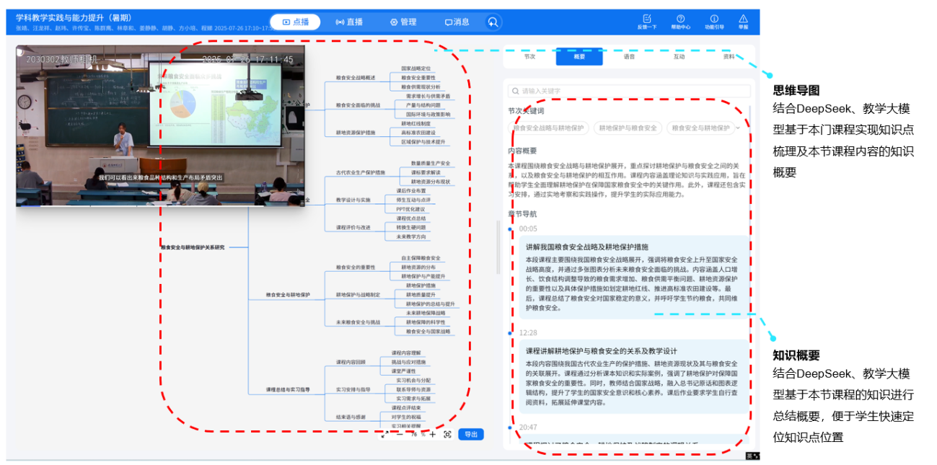This screenshot has width=937, height=465.
Task: Open the 反馈一下 feedback icon
Action: coord(647,21)
